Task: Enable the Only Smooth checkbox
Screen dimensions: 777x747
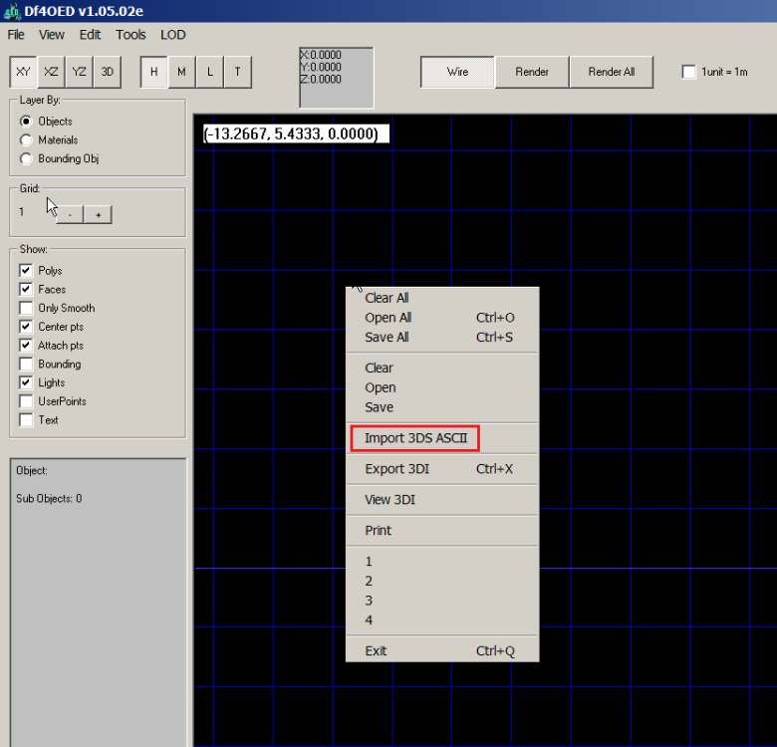Action: 26,309
